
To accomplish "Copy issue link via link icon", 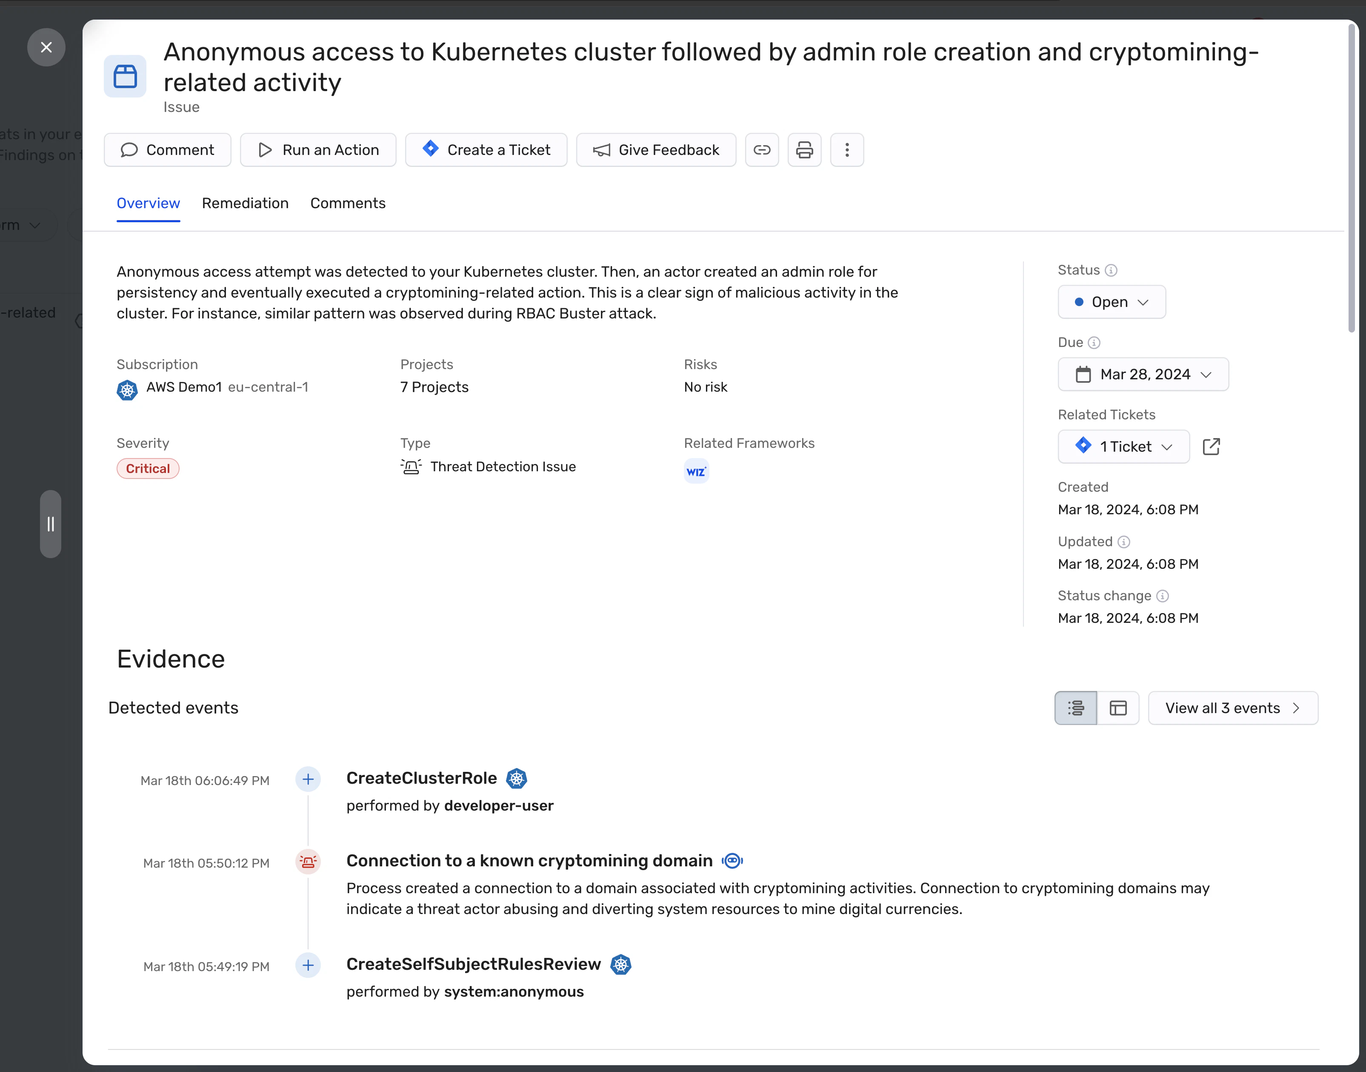I will [761, 150].
